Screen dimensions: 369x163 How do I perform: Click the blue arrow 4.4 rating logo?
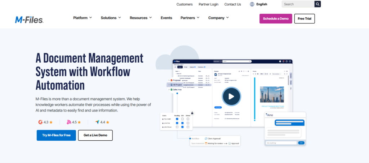tap(97, 122)
